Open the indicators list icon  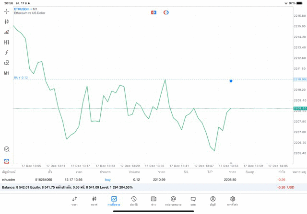pyautogui.click(x=6, y=32)
